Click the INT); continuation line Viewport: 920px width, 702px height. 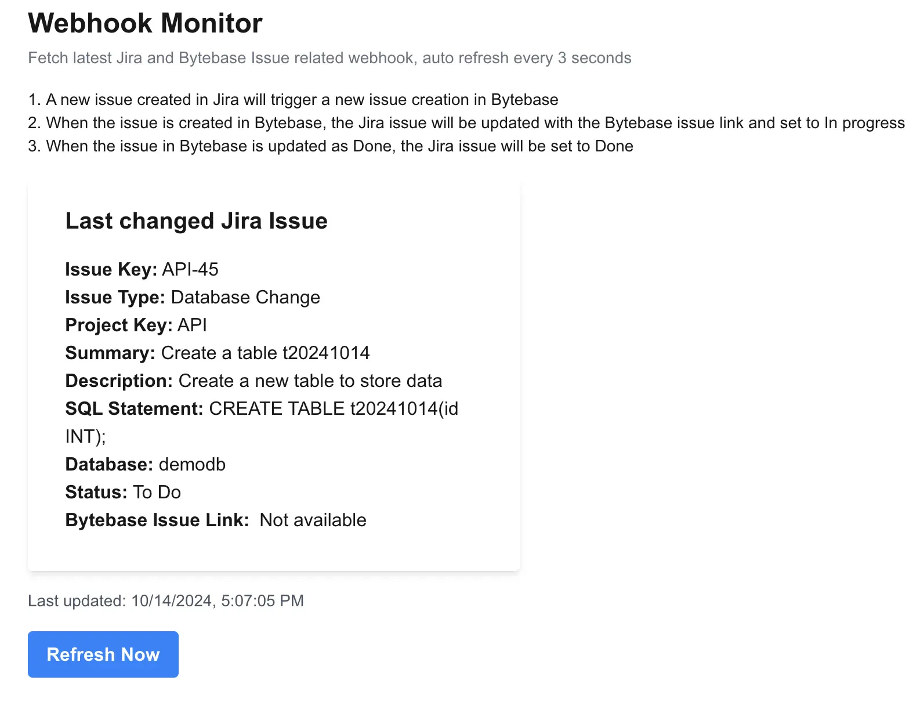[86, 436]
